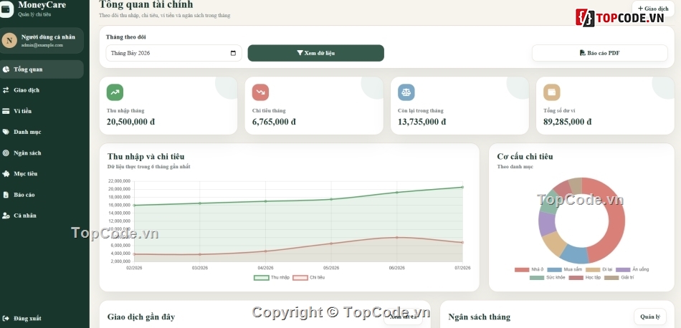Click the green Thu nhập tháng trend-up icon

click(115, 92)
